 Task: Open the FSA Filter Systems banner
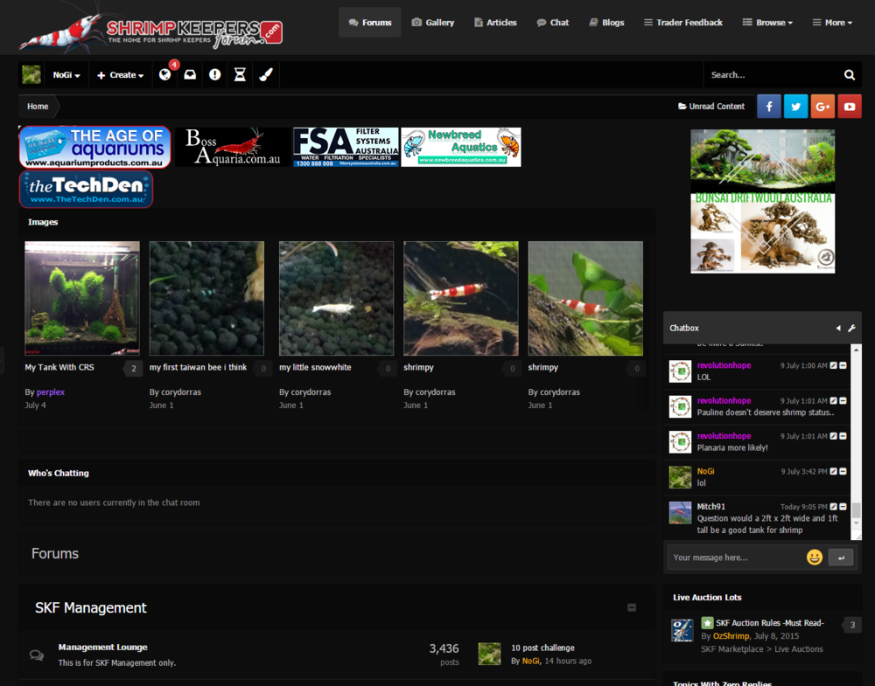point(346,147)
